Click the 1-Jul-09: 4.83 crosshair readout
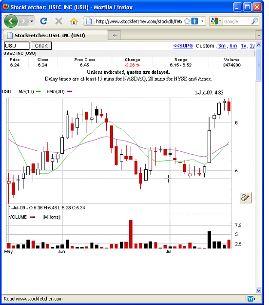This screenshot has height=305, width=269. (x=209, y=93)
